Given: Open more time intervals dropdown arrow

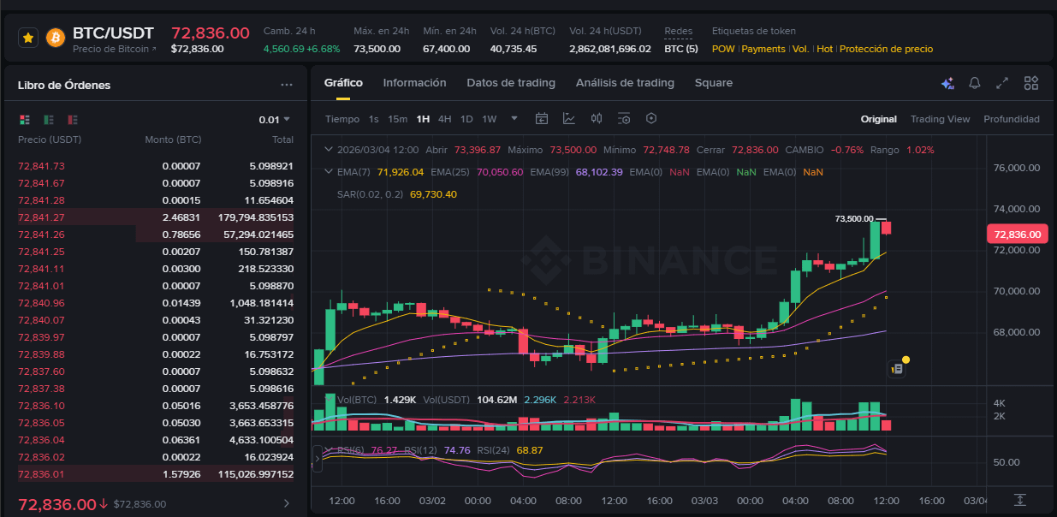Looking at the screenshot, I should click(514, 119).
